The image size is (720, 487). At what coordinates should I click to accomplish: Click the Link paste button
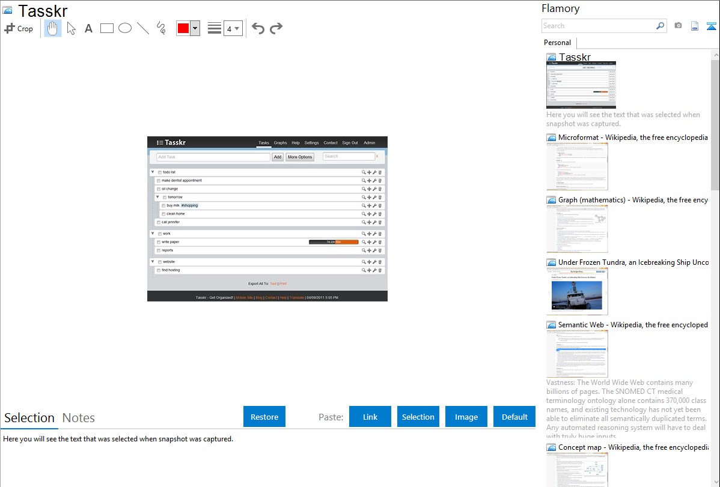pyautogui.click(x=370, y=417)
